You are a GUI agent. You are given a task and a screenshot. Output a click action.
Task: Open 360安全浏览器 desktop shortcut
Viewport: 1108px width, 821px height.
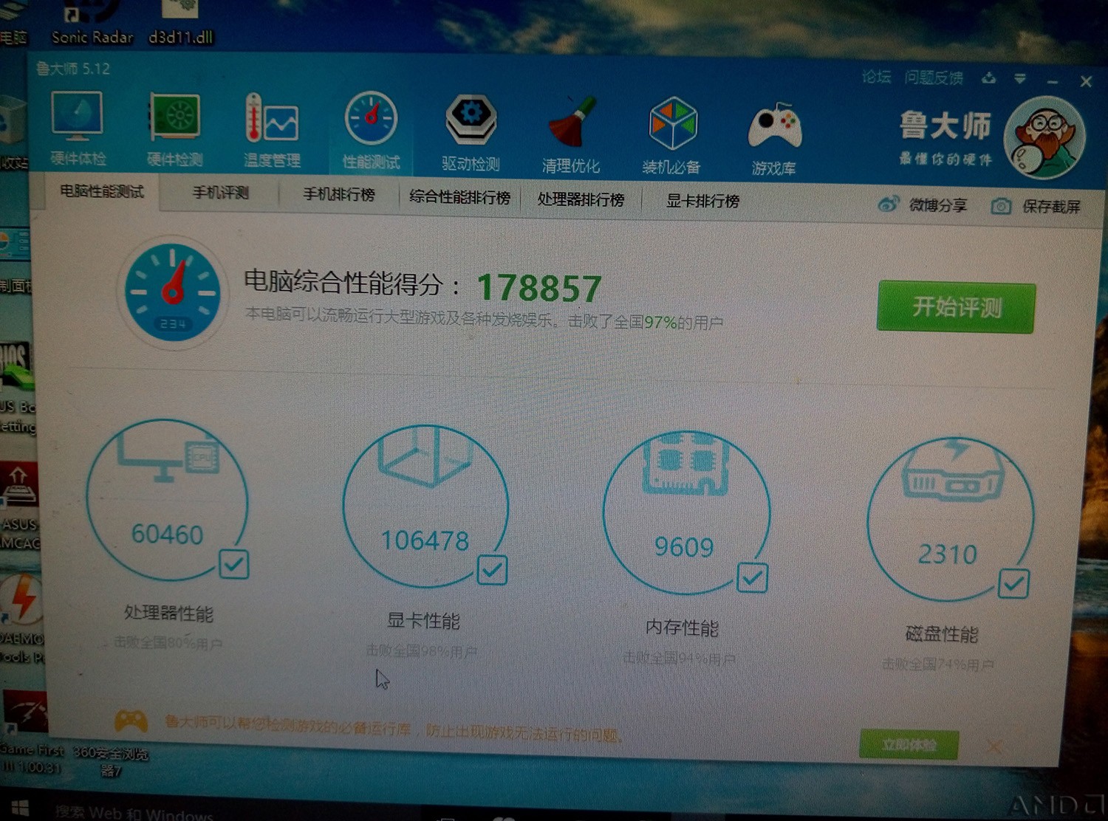coord(111,761)
